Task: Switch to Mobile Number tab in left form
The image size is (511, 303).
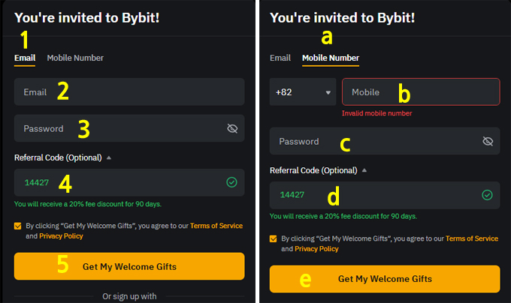Action: coord(75,58)
